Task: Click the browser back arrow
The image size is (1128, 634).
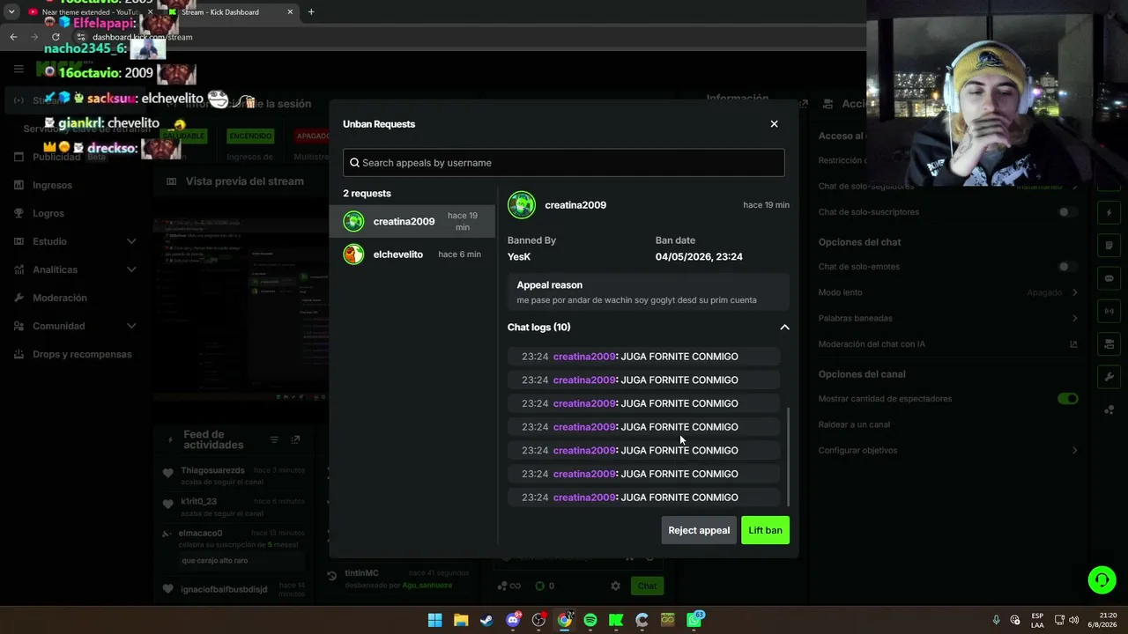Action: (13, 37)
